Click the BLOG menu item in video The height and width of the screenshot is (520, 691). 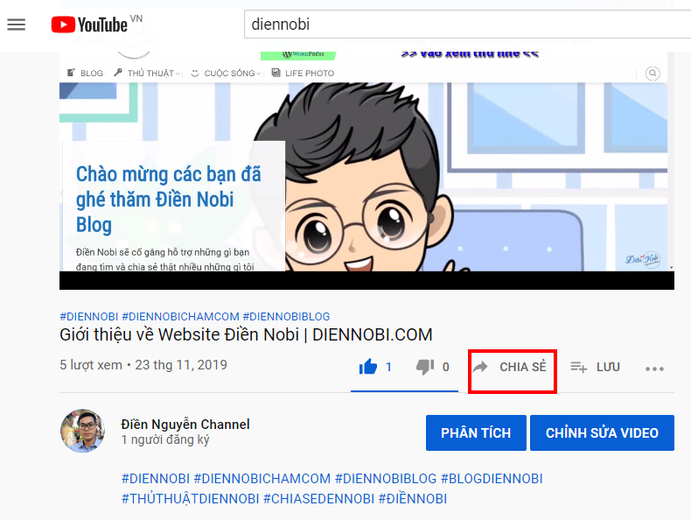click(x=86, y=74)
